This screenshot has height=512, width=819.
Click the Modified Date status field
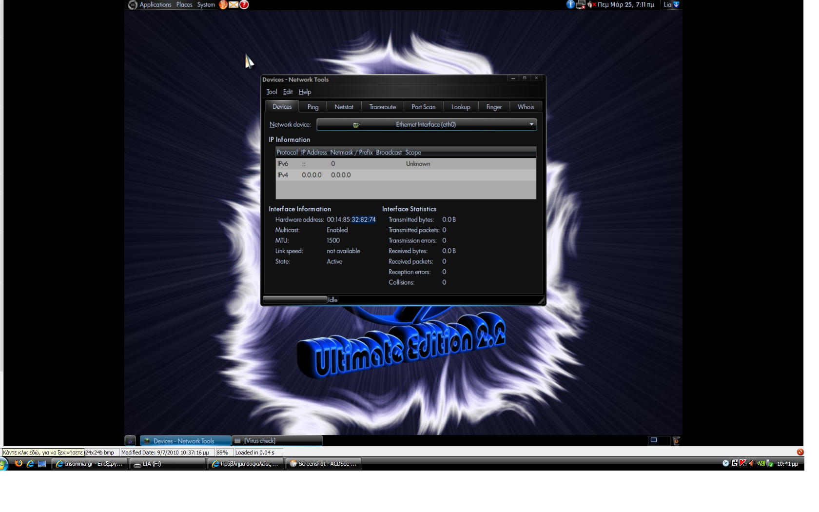tap(167, 453)
